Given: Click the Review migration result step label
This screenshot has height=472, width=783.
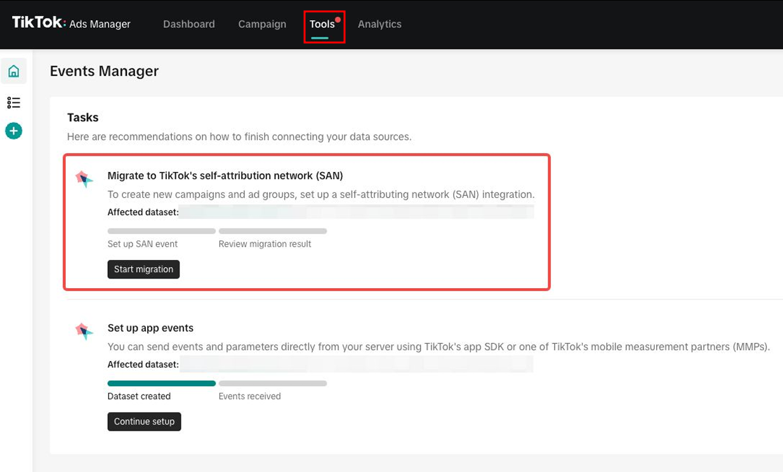Looking at the screenshot, I should click(x=265, y=244).
